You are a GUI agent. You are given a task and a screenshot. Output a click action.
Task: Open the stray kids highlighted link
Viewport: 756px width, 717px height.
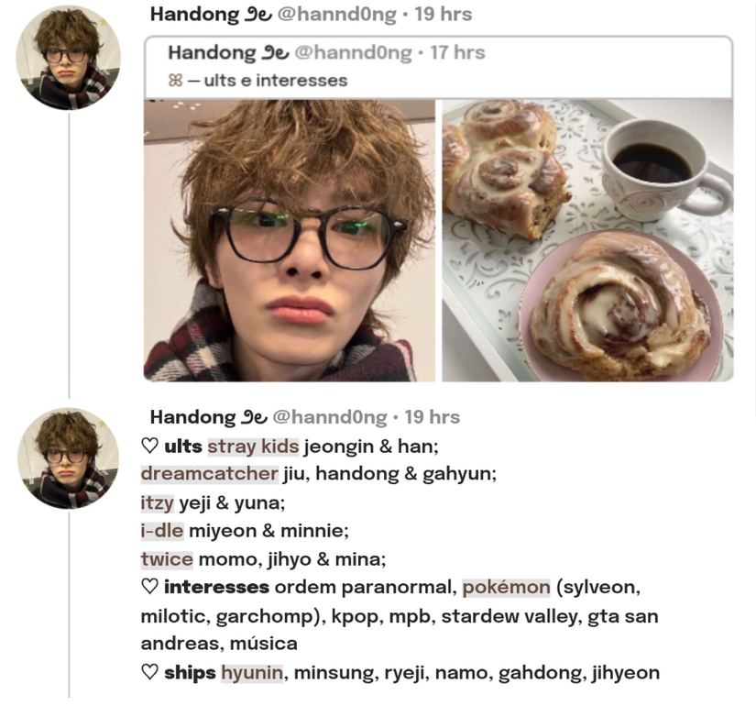(x=253, y=447)
